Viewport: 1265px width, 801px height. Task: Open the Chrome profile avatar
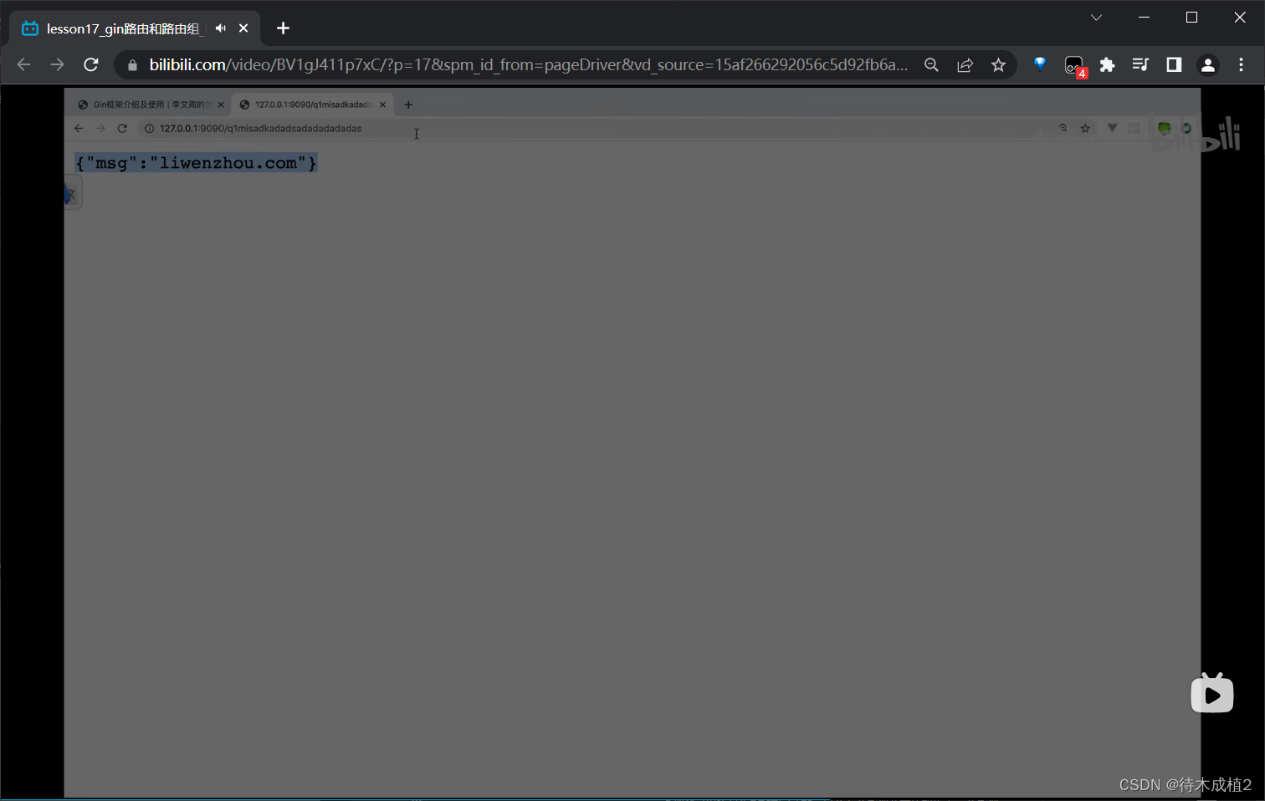pyautogui.click(x=1207, y=65)
